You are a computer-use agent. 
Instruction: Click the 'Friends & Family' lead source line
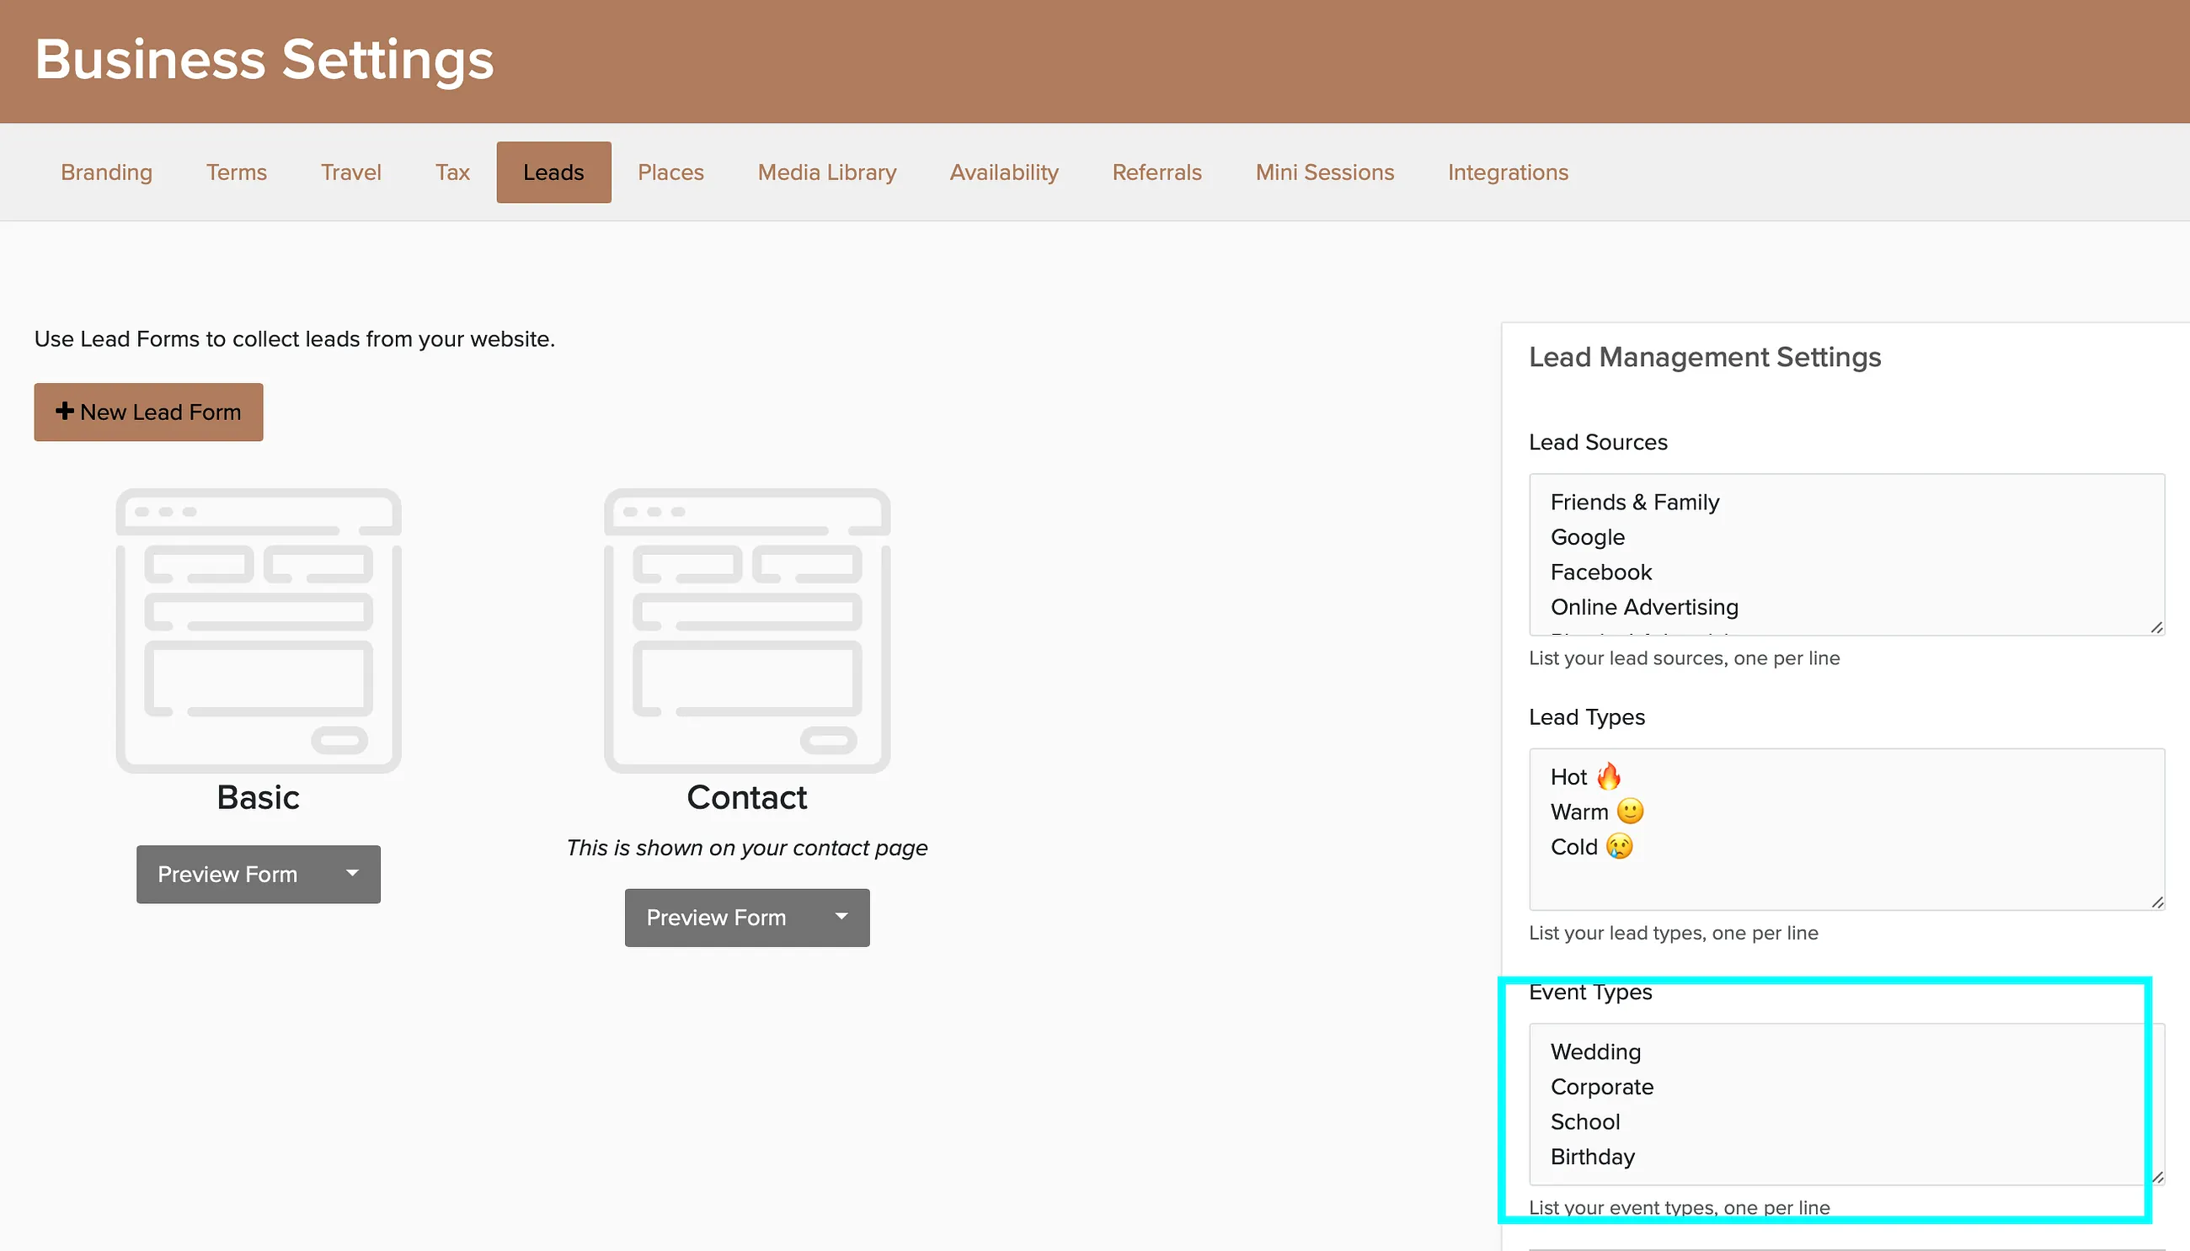tap(1635, 502)
